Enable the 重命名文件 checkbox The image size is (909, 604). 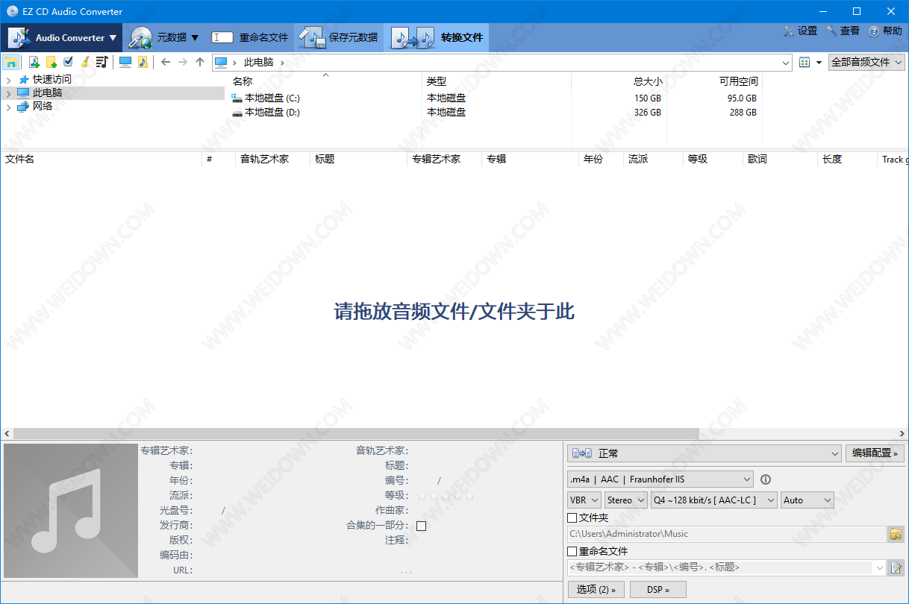(572, 551)
